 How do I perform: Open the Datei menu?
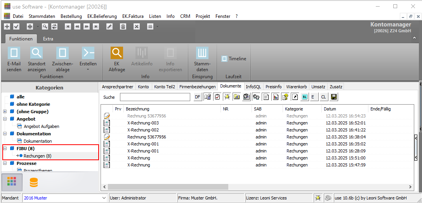tap(18, 16)
